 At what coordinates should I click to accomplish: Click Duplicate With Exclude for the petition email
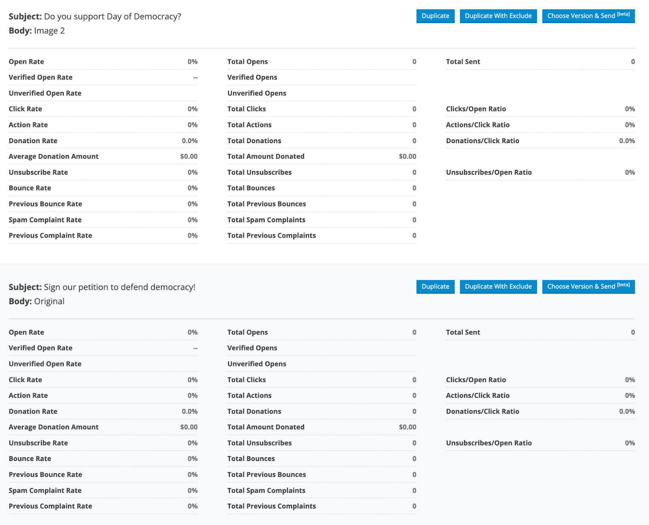tap(498, 287)
